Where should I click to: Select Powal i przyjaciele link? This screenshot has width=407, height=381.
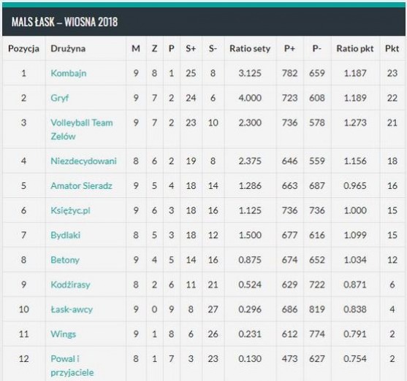[72, 366]
